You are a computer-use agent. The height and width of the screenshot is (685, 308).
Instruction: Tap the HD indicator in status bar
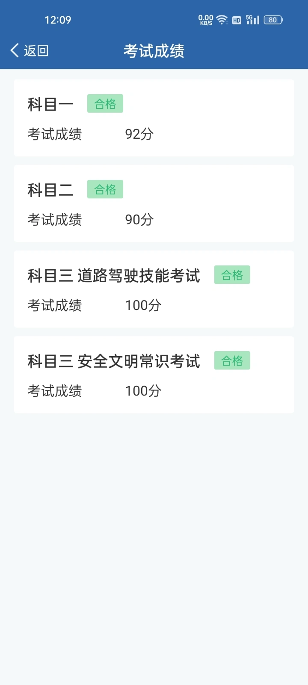pos(237,20)
